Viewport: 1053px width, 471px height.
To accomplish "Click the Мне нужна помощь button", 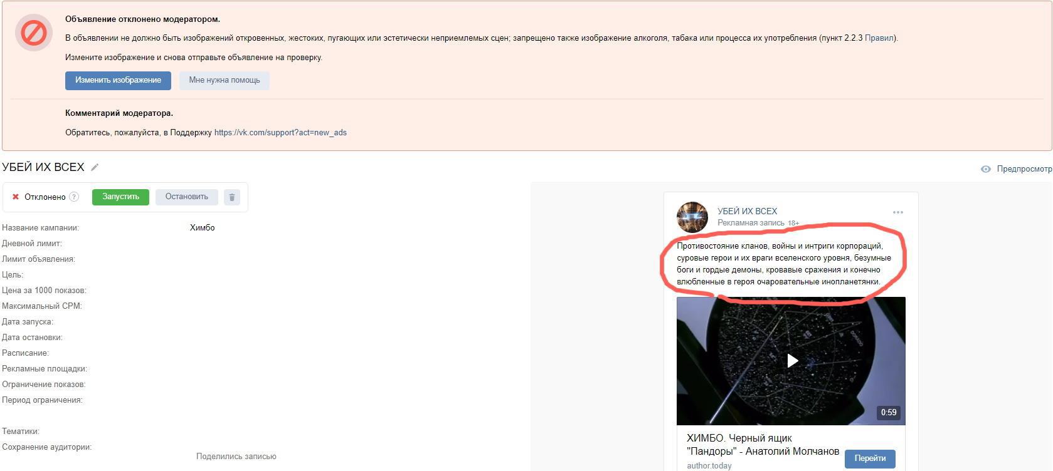I will click(225, 80).
